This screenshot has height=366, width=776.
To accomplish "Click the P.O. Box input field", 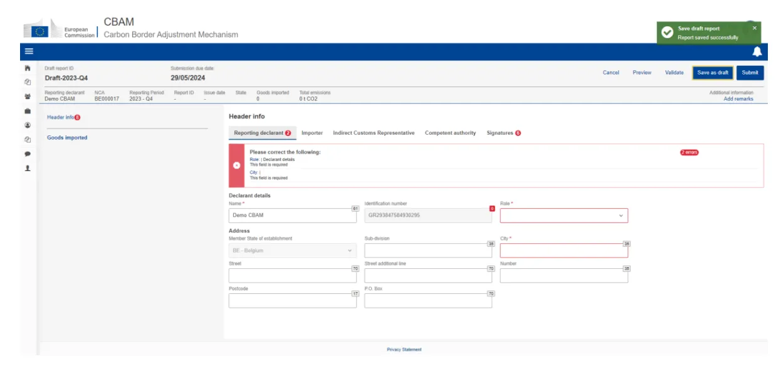I will point(428,301).
